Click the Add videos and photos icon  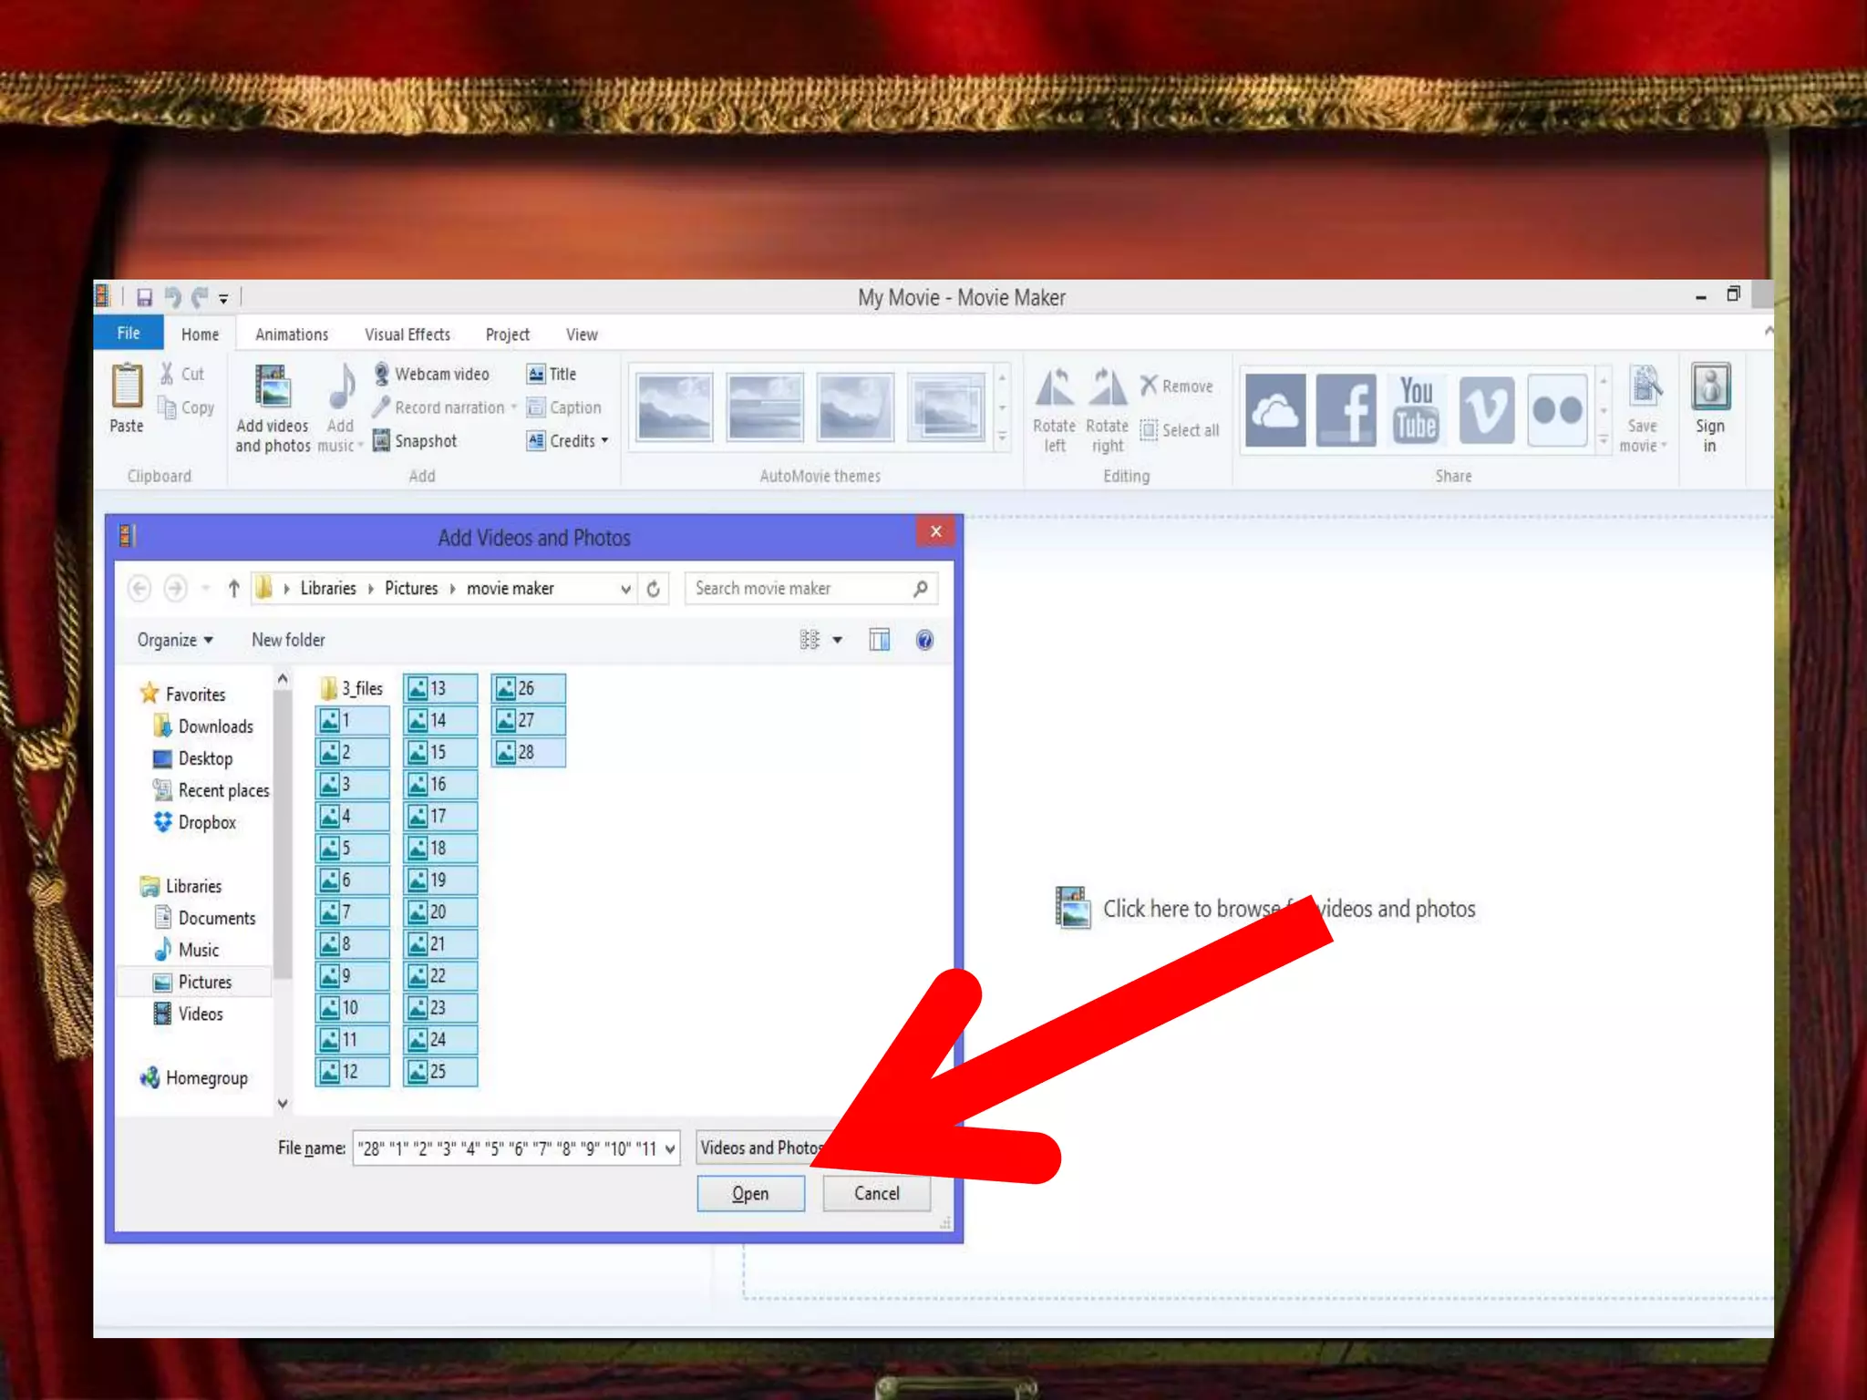(x=273, y=387)
